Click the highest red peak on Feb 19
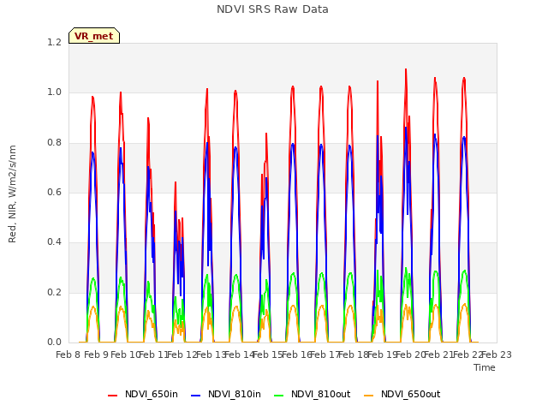The image size is (548, 411). [x=406, y=69]
